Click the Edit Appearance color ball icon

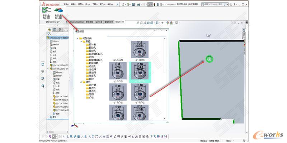[x=168, y=23]
